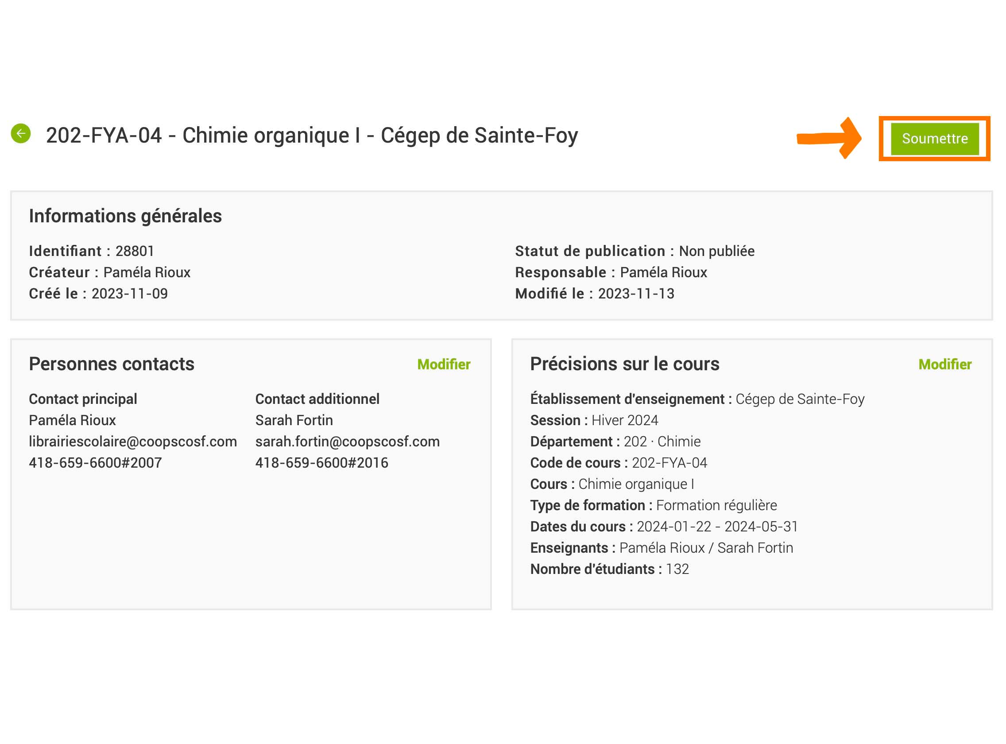The width and height of the screenshot is (1006, 744).
Task: Click Modifier in Personnes contacts panel
Action: (444, 364)
